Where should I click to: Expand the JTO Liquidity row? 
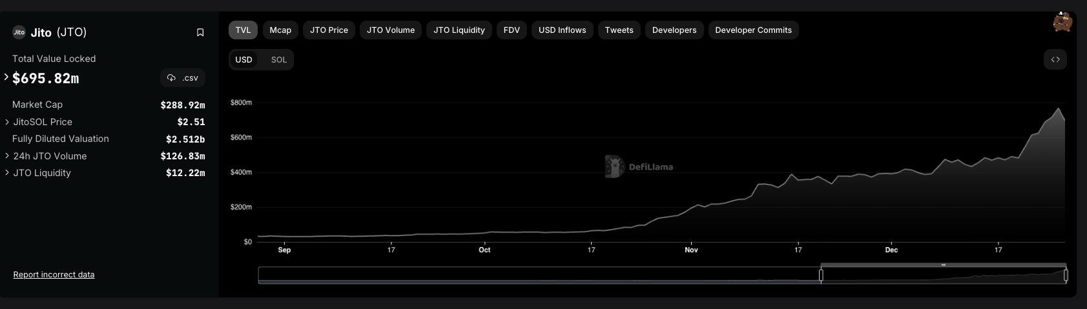click(x=7, y=172)
